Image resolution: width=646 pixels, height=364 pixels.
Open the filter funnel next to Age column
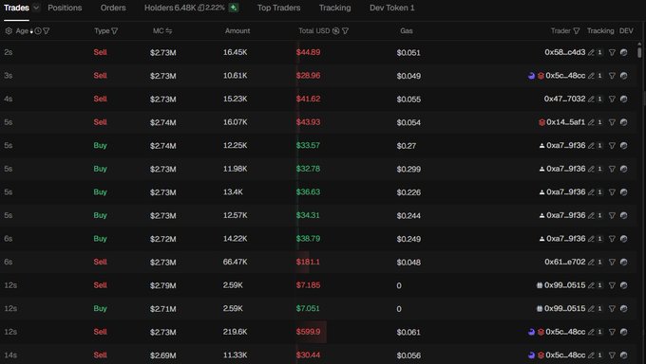47,31
